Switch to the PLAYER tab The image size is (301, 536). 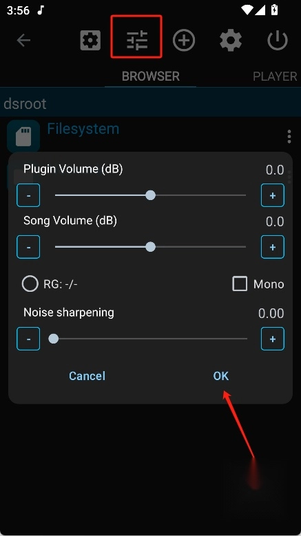pyautogui.click(x=275, y=77)
